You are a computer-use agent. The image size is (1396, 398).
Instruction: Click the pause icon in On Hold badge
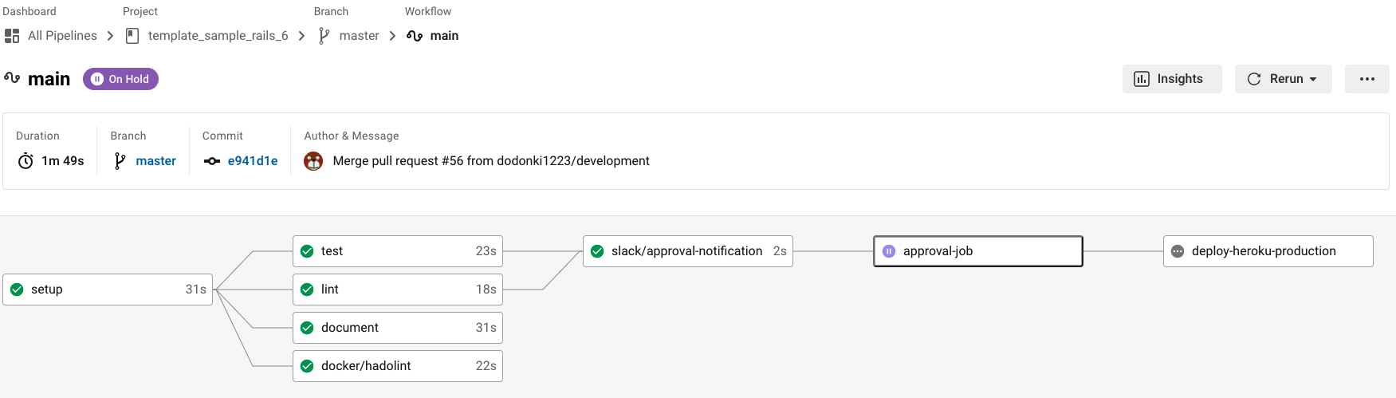coord(97,79)
